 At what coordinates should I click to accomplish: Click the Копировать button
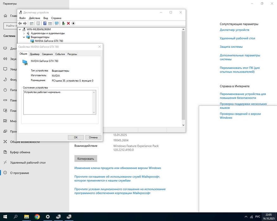coord(86,158)
